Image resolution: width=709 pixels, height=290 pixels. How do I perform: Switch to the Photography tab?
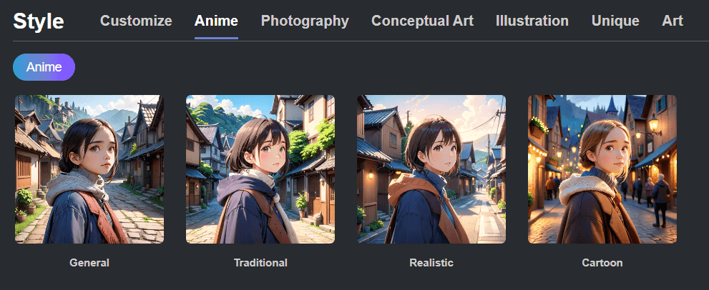[305, 21]
